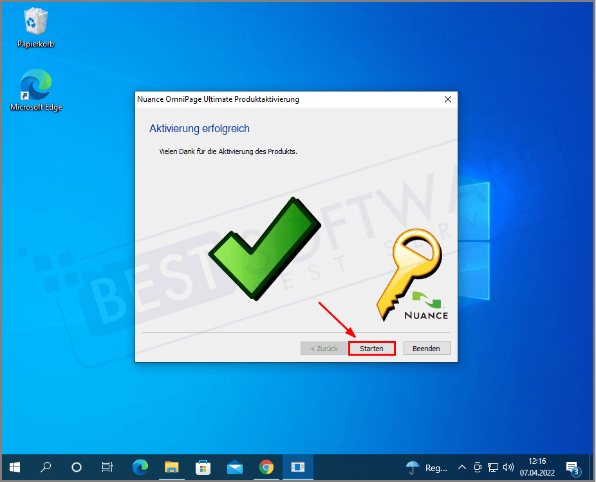Launch Edge from the taskbar

[x=140, y=467]
